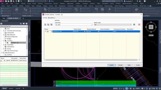Screen dimensions: 161x90
Task: Expand the Modify Corridor panel dropdown
Action: pos(27,16)
